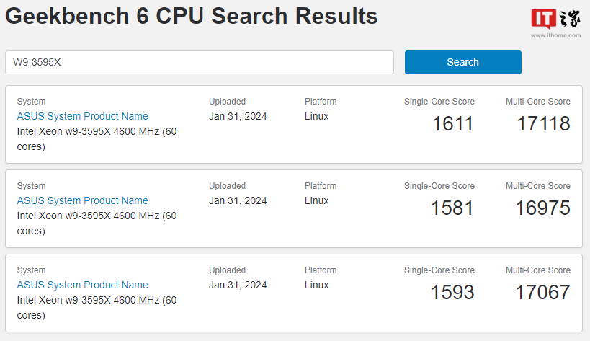Open ASUS System Product Name link scoring 1593
Image resolution: width=590 pixels, height=341 pixels.
(x=82, y=285)
